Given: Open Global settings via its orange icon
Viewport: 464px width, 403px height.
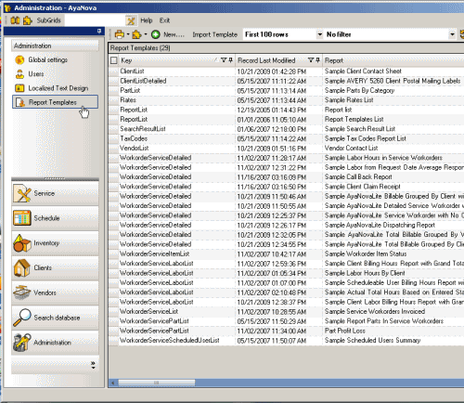Looking at the screenshot, I should coord(19,59).
